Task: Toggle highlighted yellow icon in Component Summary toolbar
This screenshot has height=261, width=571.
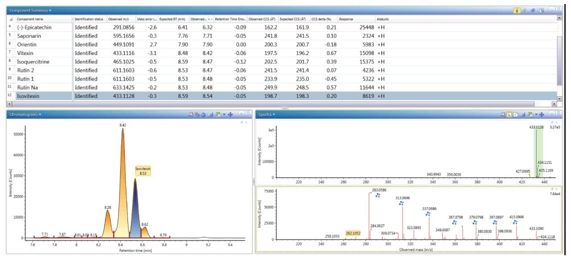Action: tap(517, 10)
